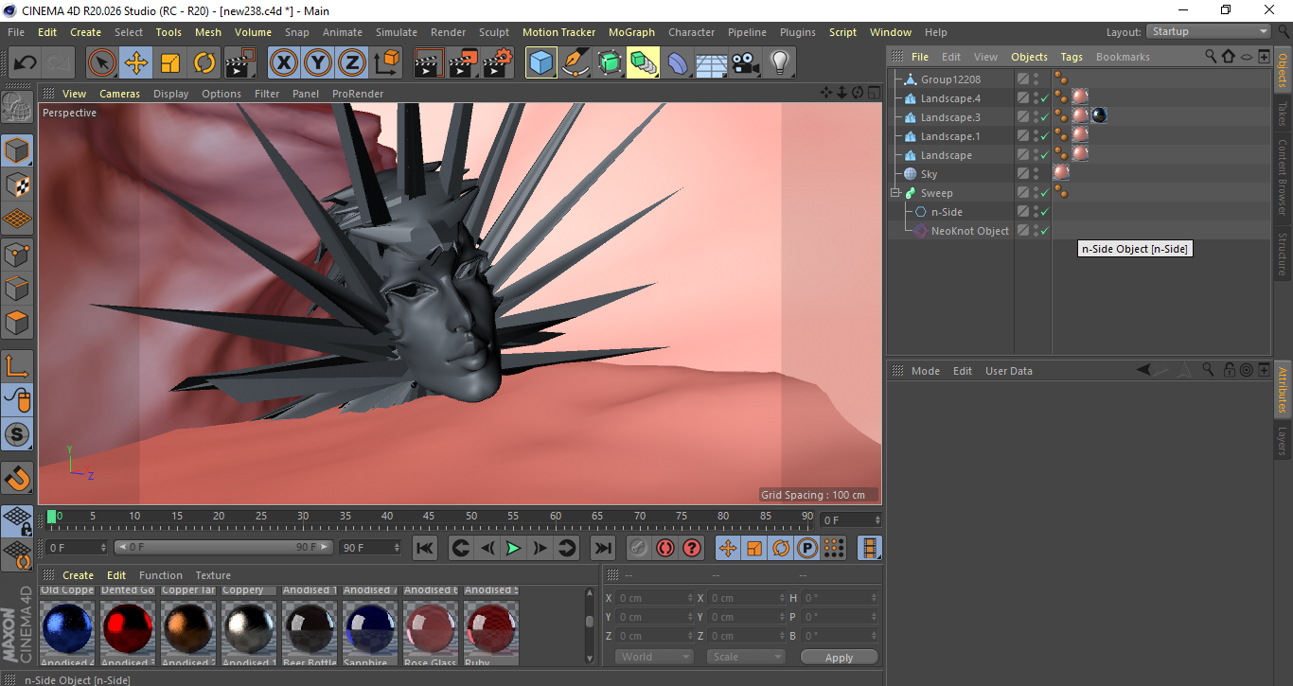Toggle Snap magnet in left palette
The height and width of the screenshot is (686, 1293).
tap(18, 478)
